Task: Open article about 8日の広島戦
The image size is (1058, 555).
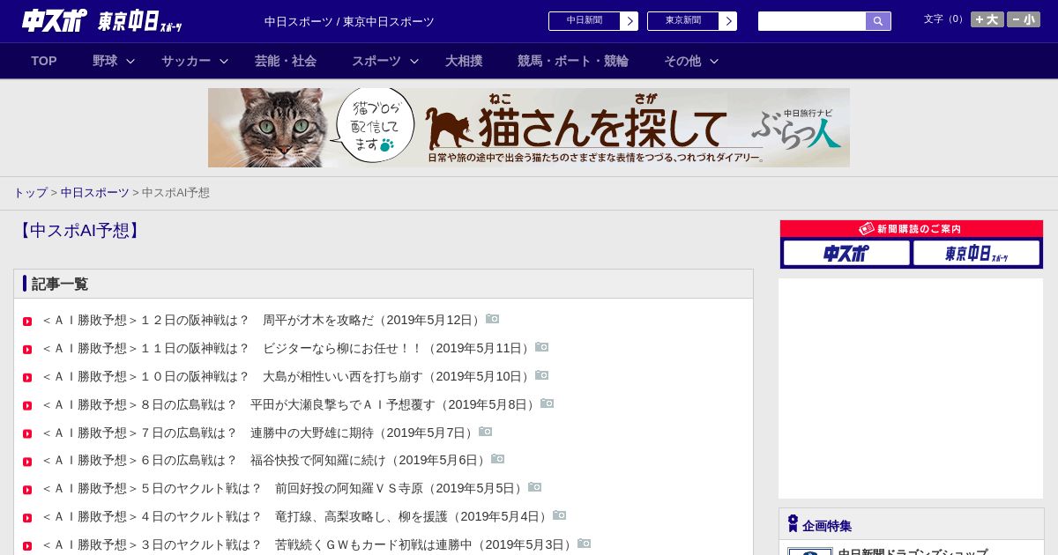Action: (290, 404)
